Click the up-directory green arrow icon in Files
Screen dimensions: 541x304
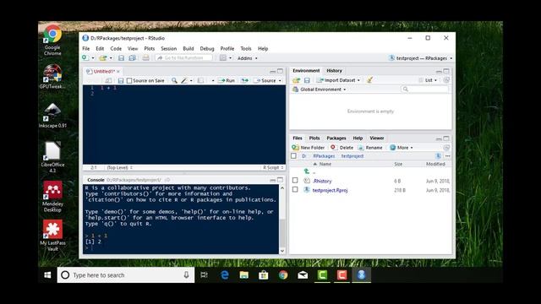[306, 171]
